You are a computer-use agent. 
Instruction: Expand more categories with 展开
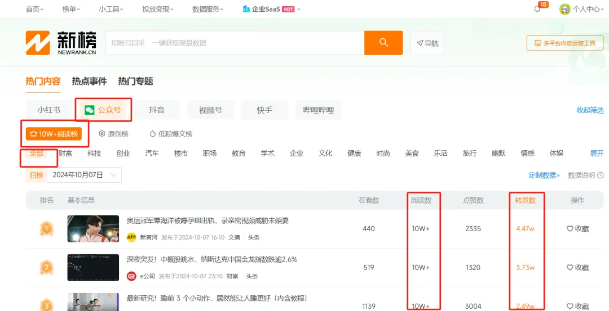[x=597, y=154]
